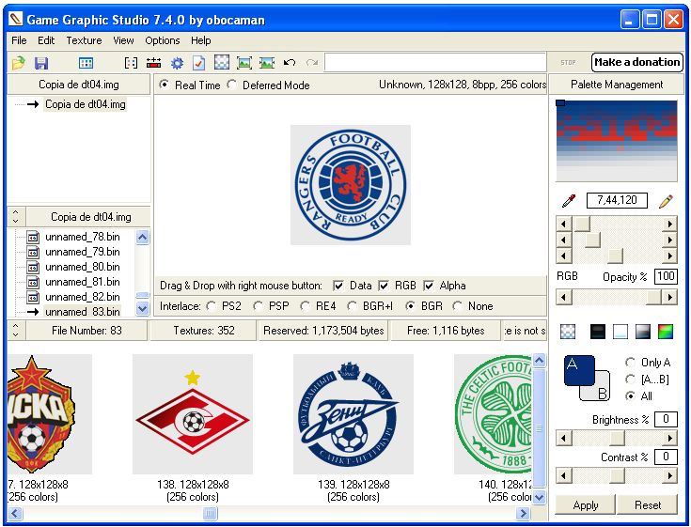Open the Help menu
Image resolution: width=691 pixels, height=527 pixels.
200,40
